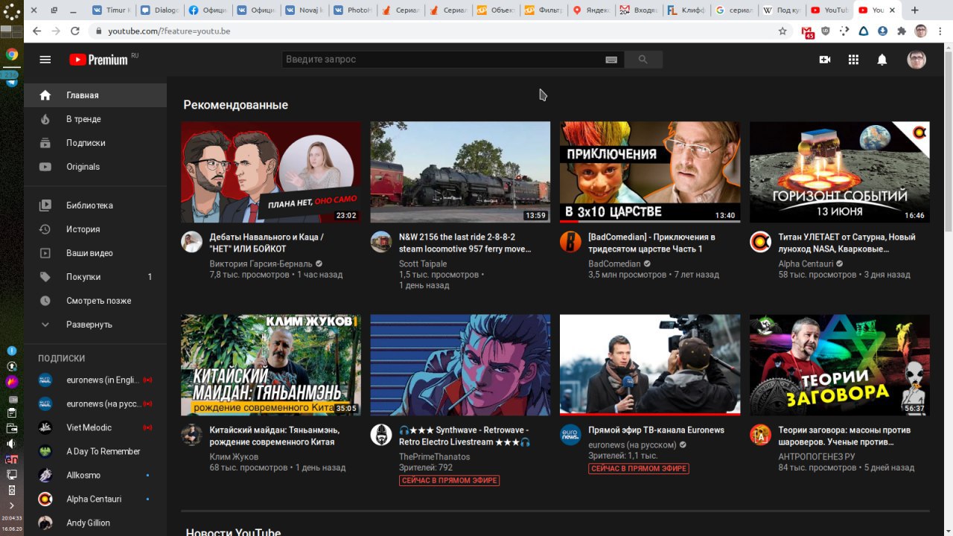
Task: Click АНТРОПОГЕНЕЗ РУ channel name
Action: coord(816,456)
